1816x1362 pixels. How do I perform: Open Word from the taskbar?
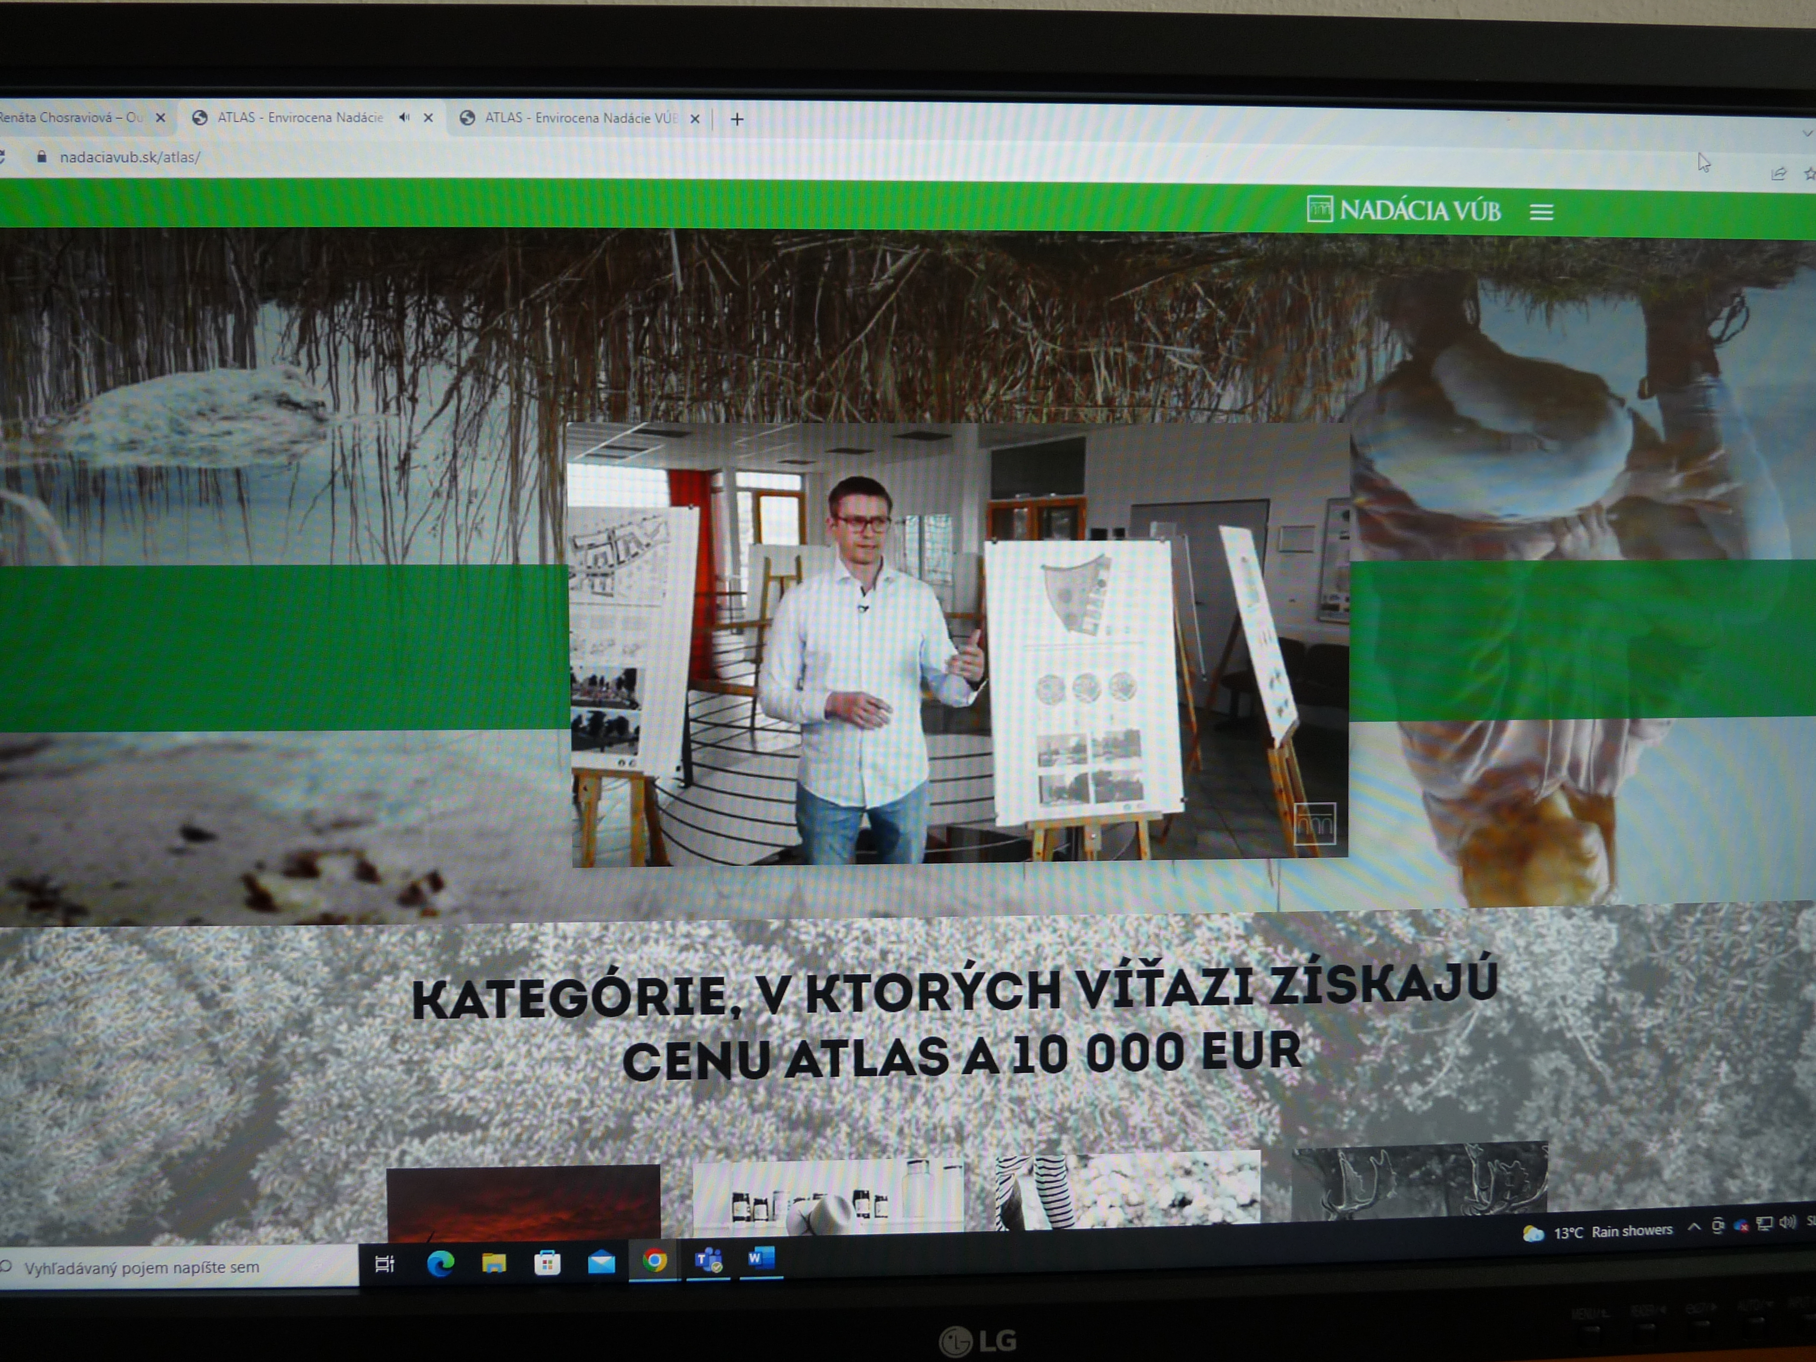761,1258
